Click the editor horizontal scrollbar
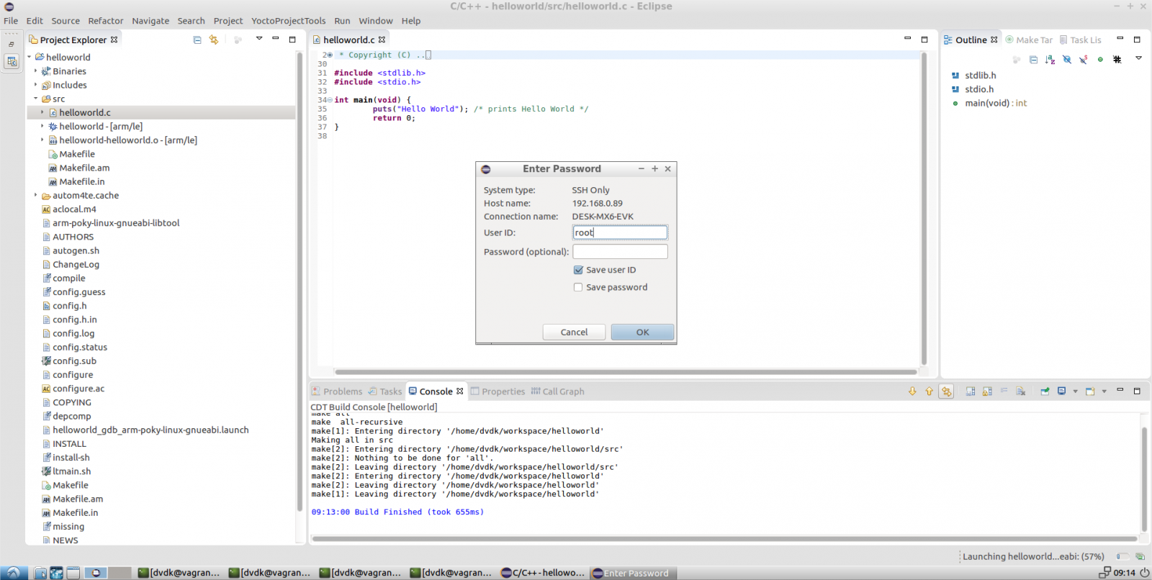1152x580 pixels. click(625, 372)
